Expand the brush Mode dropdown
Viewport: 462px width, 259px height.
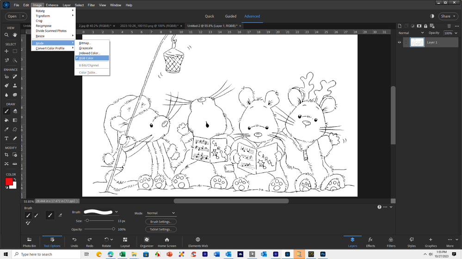160,213
